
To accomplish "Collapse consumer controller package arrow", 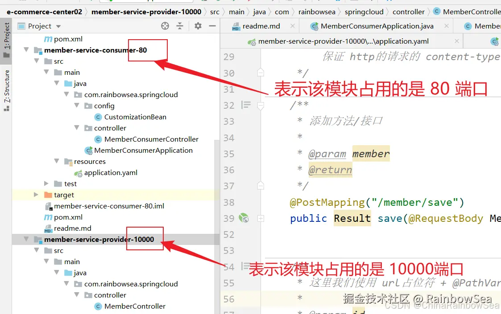I will click(77, 127).
